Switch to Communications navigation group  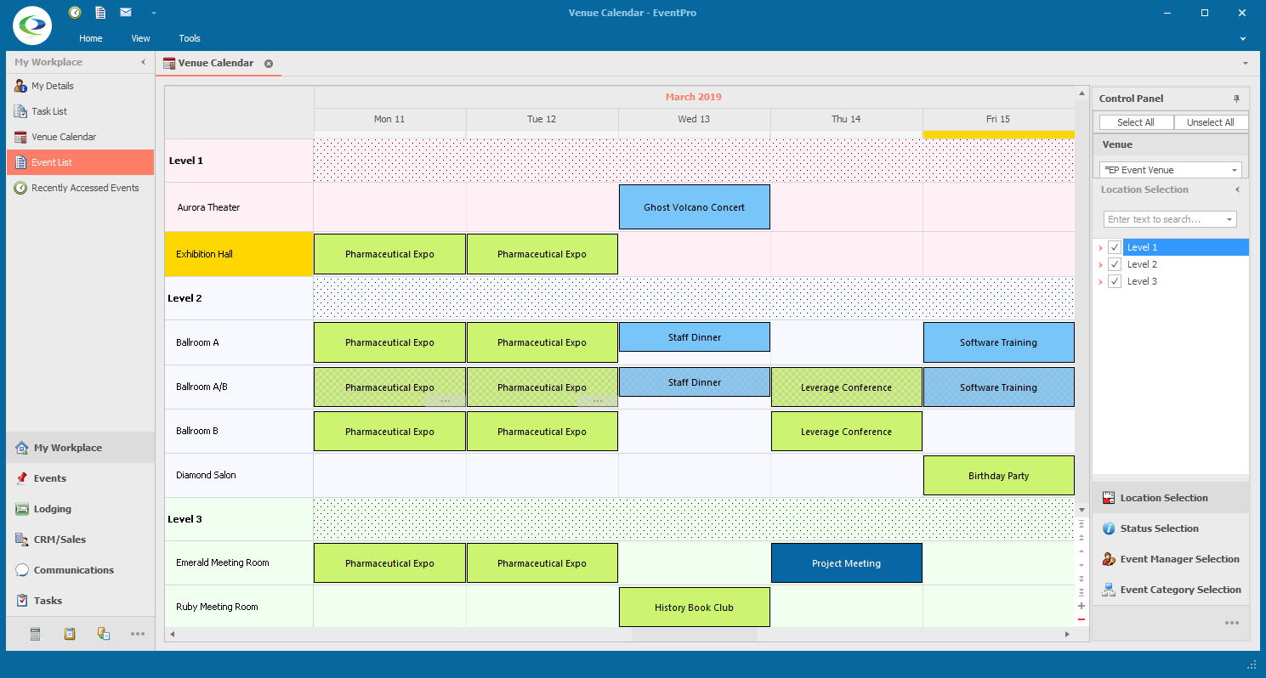pyautogui.click(x=81, y=570)
